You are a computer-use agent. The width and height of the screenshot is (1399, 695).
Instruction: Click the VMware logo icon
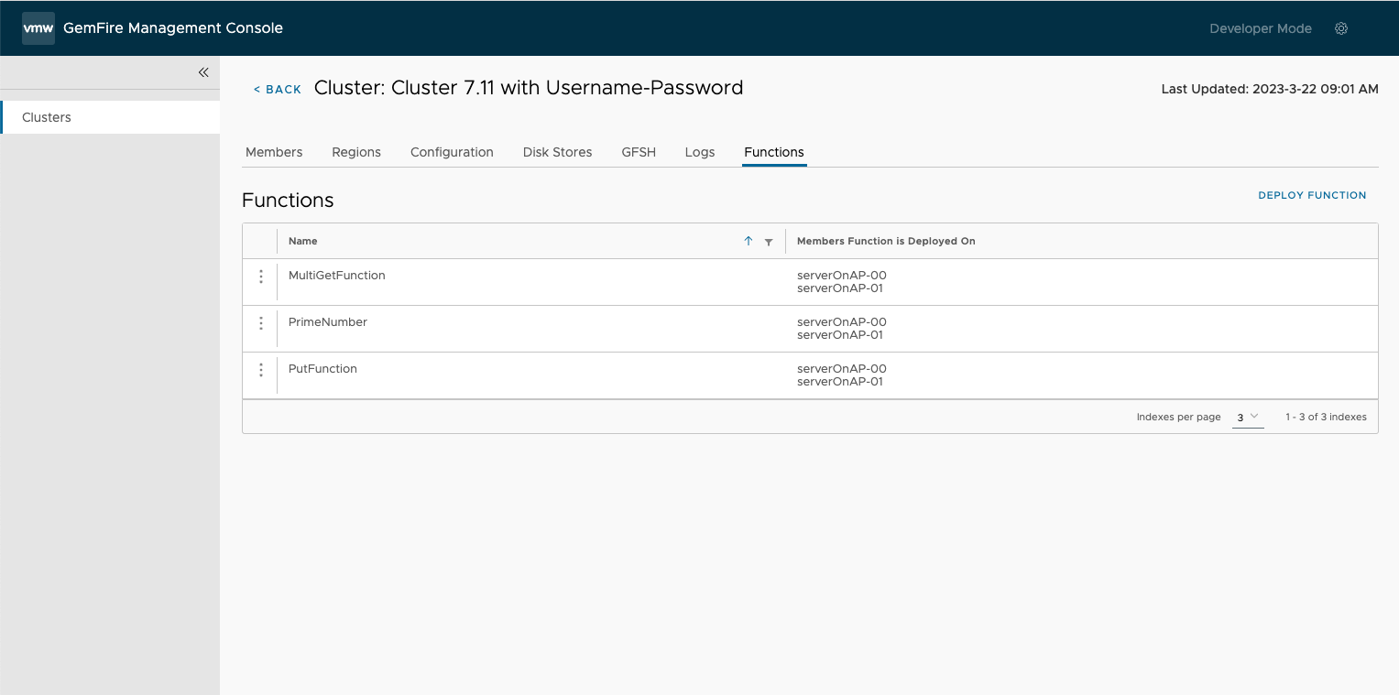(38, 28)
